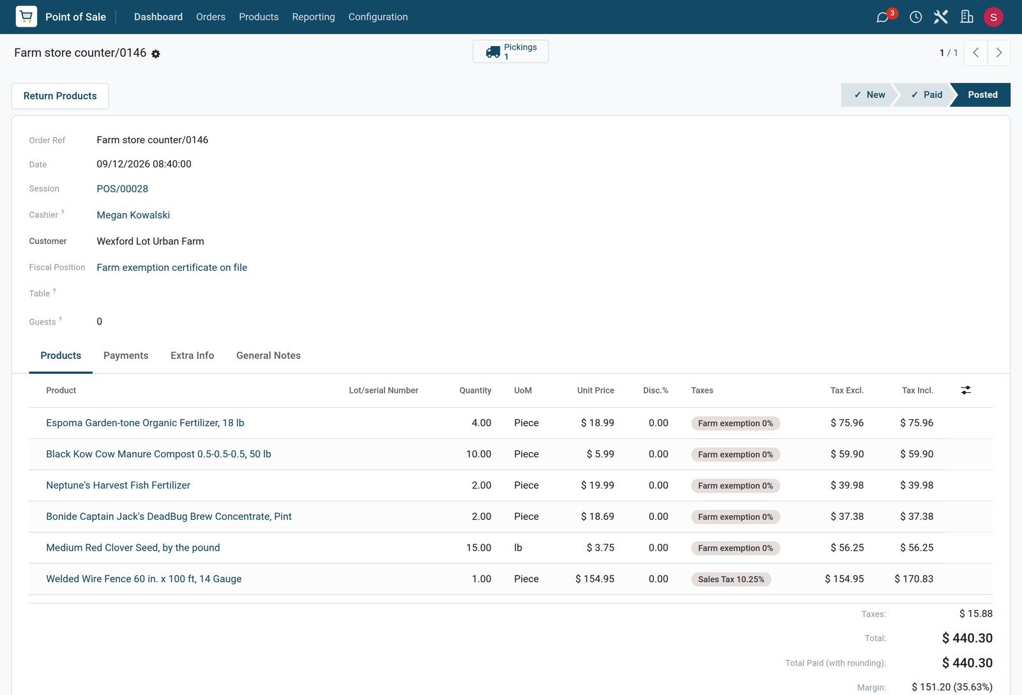Go to previous record arrow
This screenshot has width=1022, height=695.
click(x=975, y=53)
